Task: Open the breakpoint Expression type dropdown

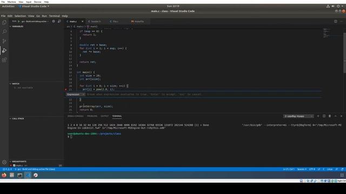Action: [x=76, y=94]
